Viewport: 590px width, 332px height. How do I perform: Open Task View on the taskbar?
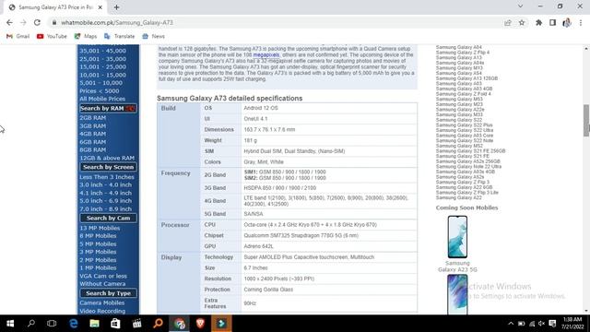pyautogui.click(x=52, y=324)
